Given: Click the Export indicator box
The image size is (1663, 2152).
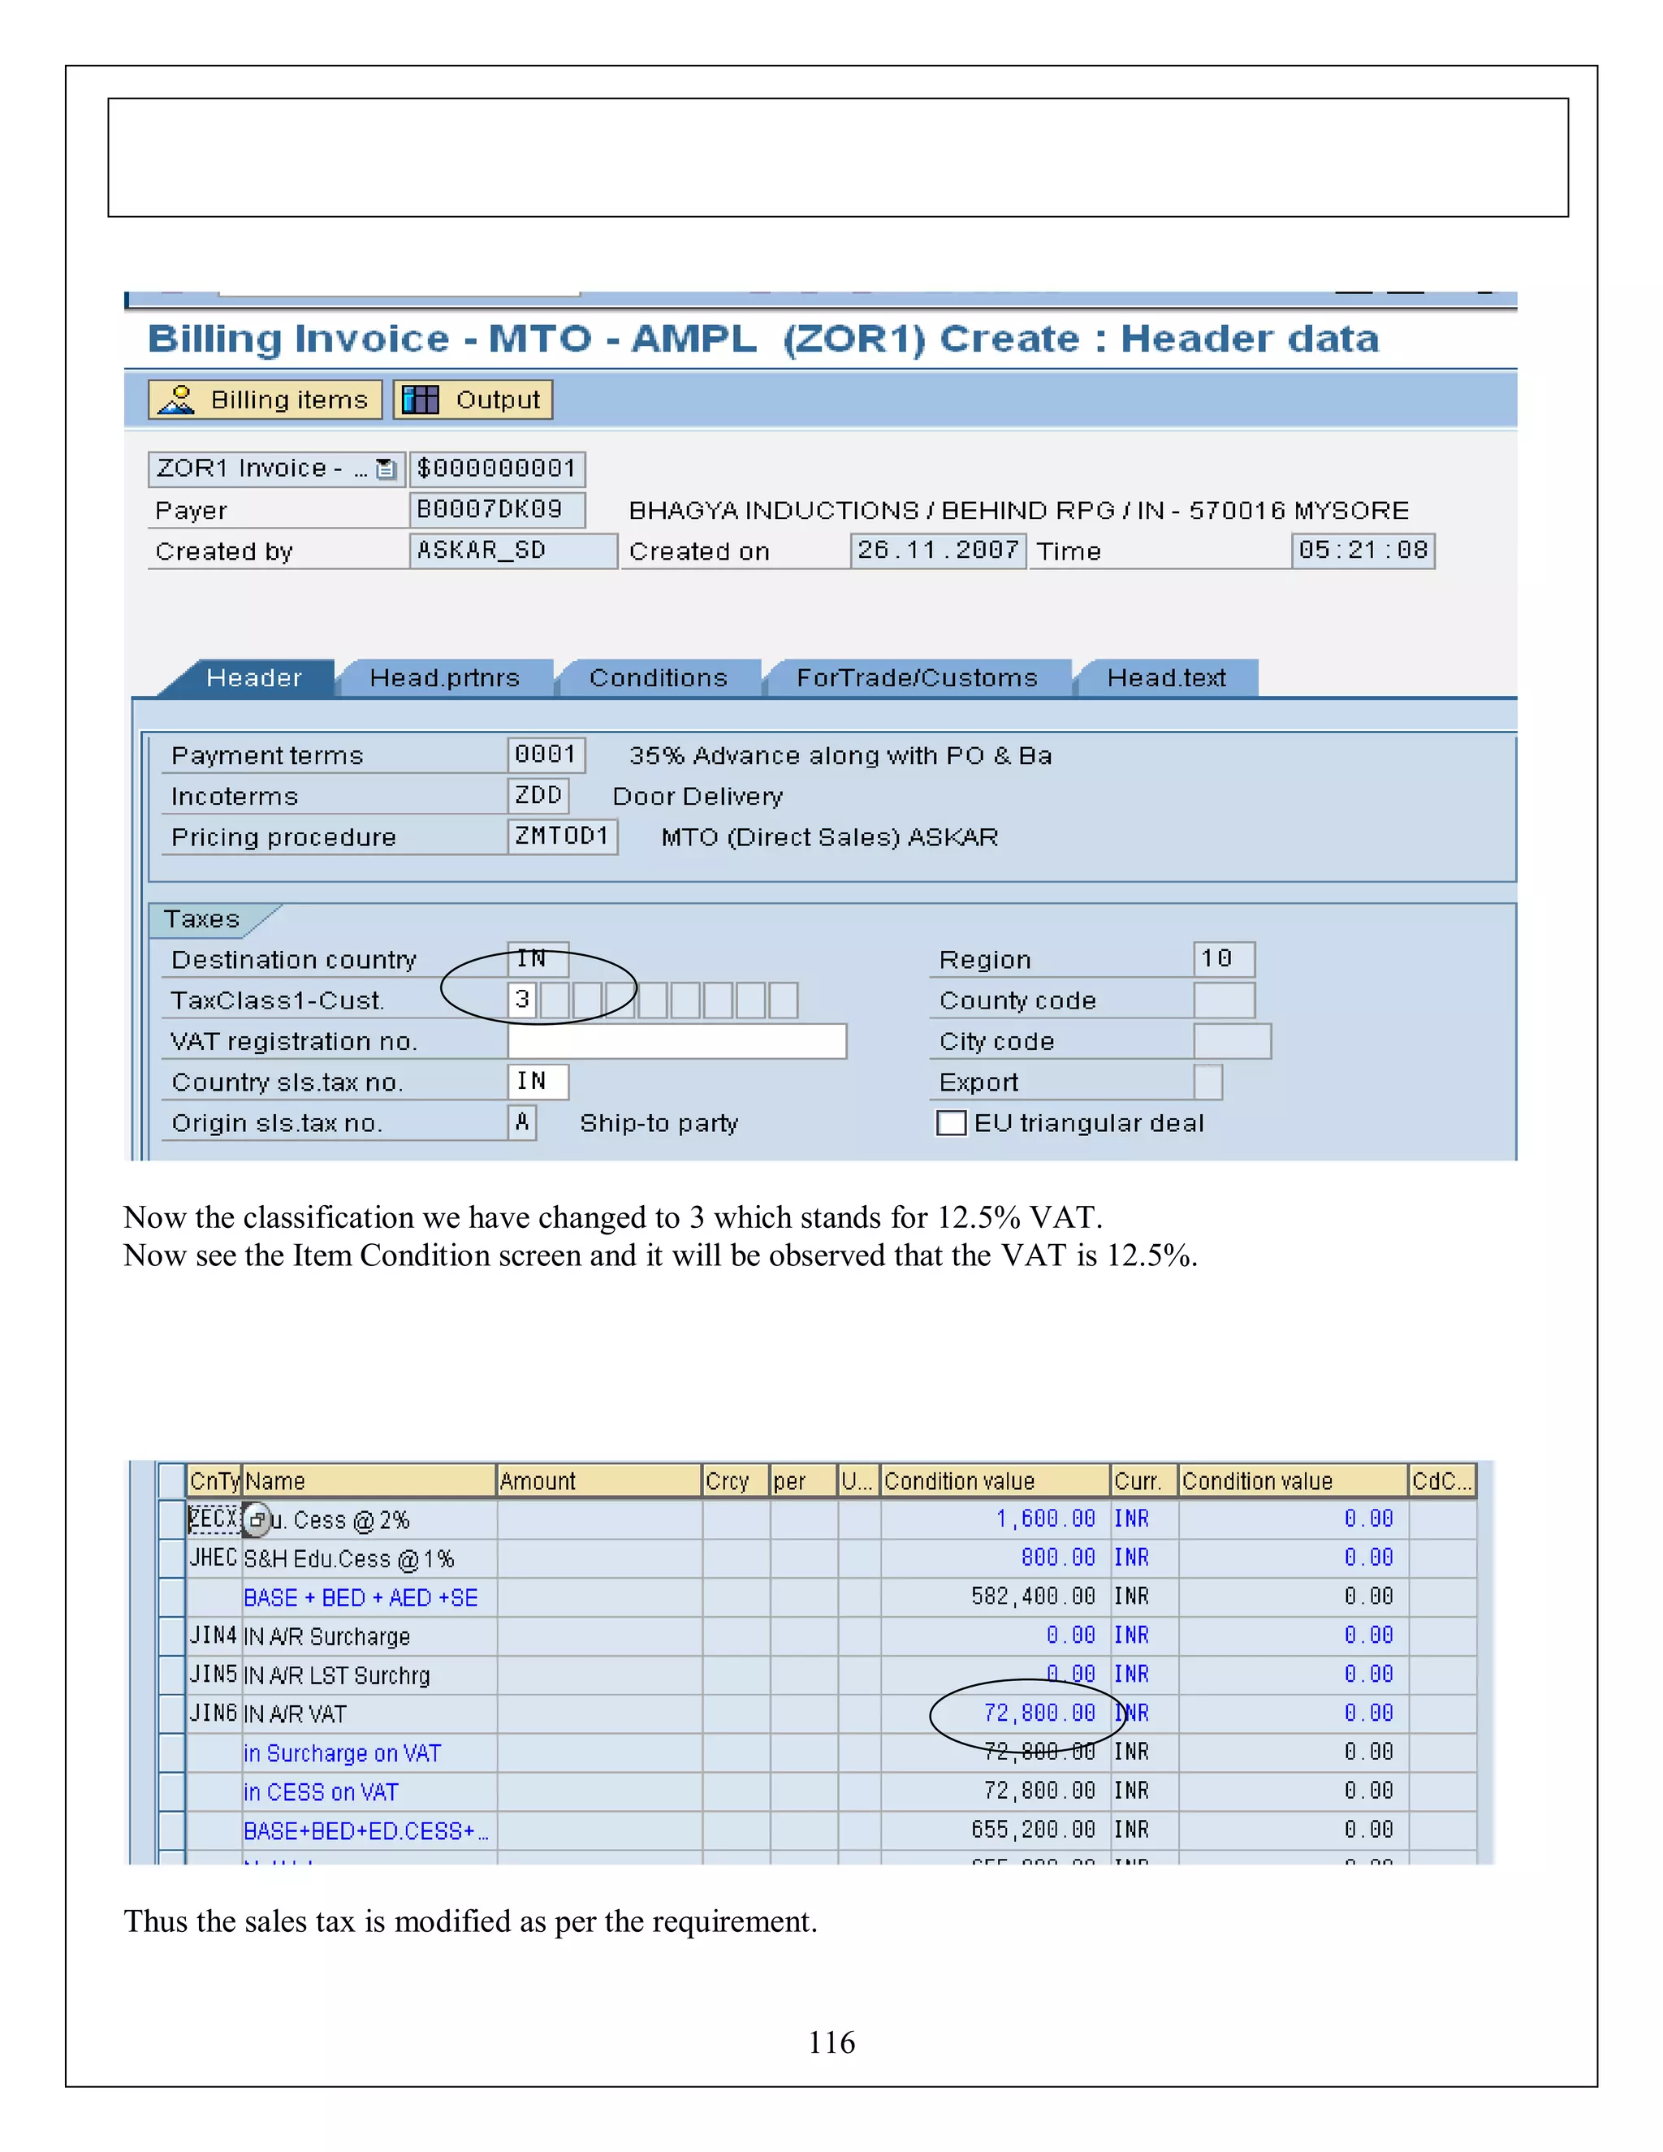Looking at the screenshot, I should [1207, 1082].
